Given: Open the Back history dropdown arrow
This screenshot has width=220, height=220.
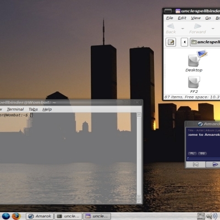Looking at the screenshot, I should pyautogui.click(x=183, y=29).
